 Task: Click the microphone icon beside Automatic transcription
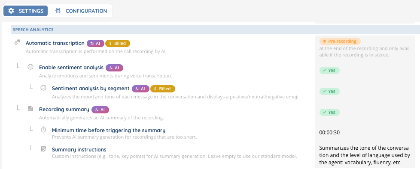[17, 42]
